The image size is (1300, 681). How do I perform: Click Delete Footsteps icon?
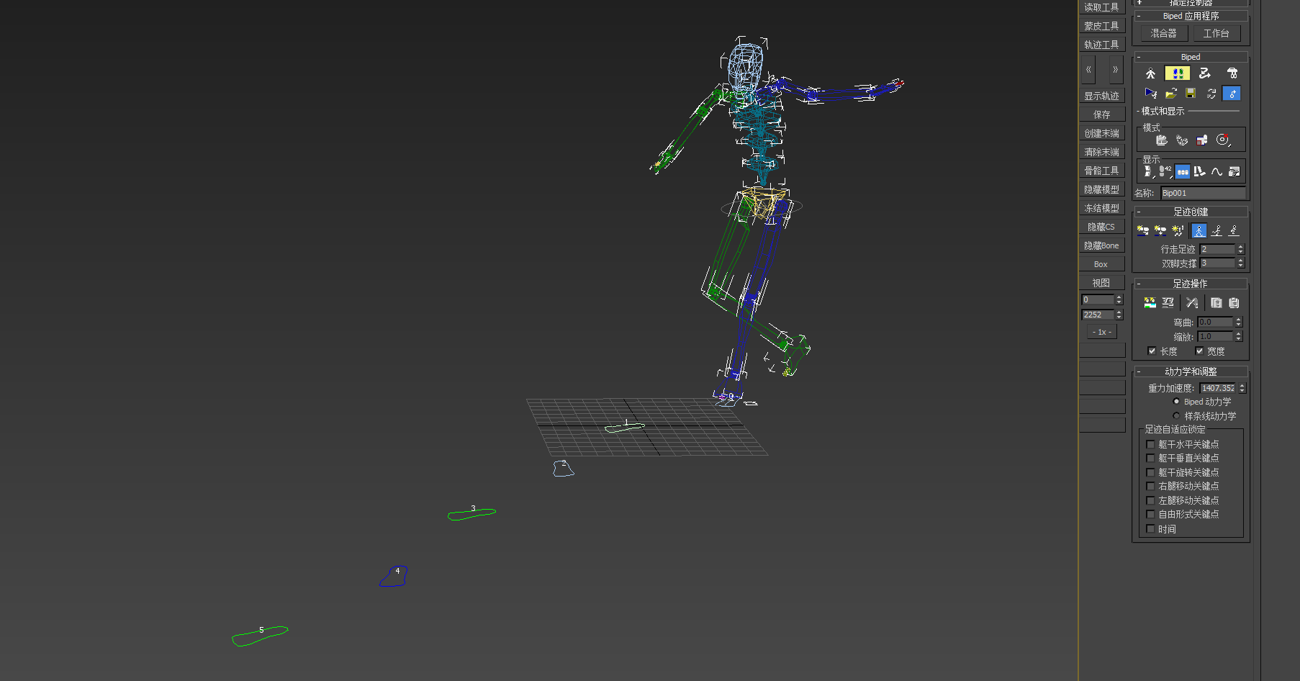coord(1192,303)
